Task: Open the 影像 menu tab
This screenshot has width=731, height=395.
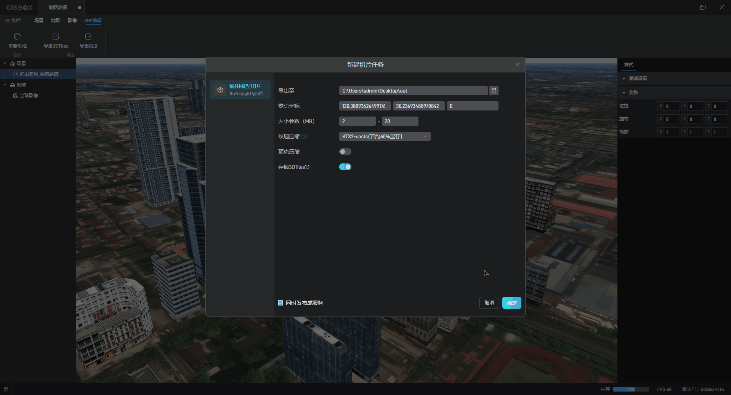Action: (x=72, y=21)
